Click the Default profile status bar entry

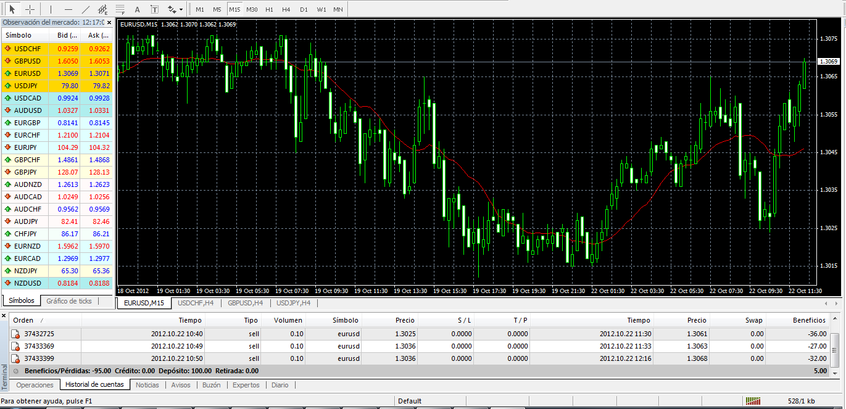410,401
